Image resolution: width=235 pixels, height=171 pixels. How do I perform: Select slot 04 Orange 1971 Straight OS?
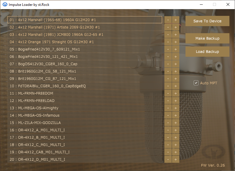[x=85, y=42]
